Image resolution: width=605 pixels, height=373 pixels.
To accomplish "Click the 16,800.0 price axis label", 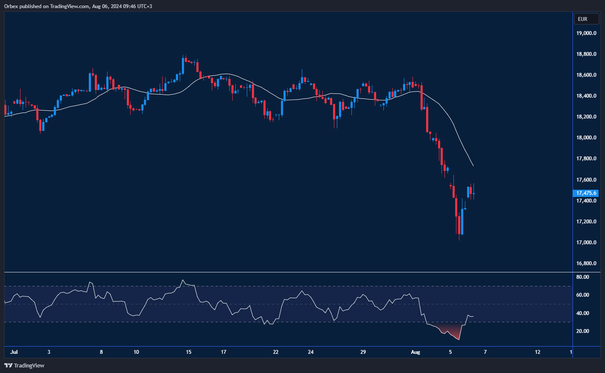I will (586, 263).
